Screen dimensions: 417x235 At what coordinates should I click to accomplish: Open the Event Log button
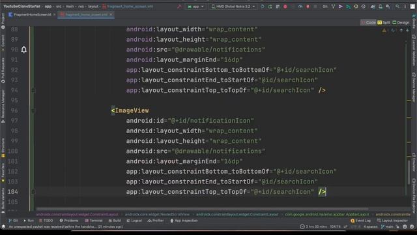[360, 221]
